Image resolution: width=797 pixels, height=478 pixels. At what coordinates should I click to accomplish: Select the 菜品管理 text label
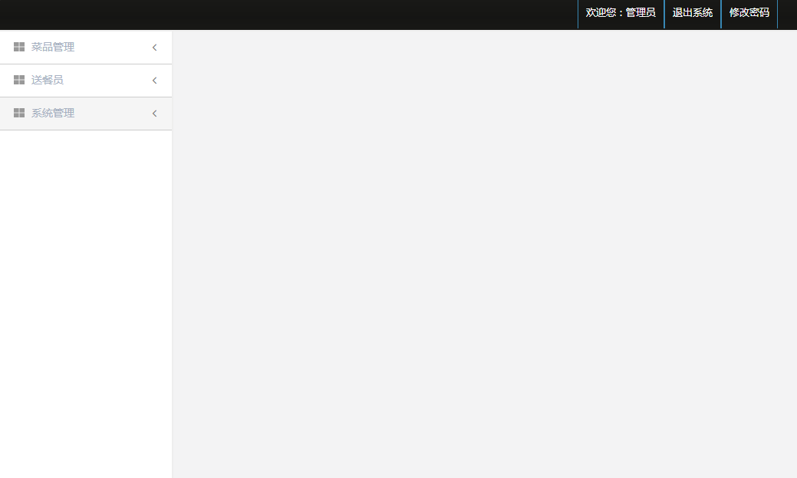(x=53, y=47)
